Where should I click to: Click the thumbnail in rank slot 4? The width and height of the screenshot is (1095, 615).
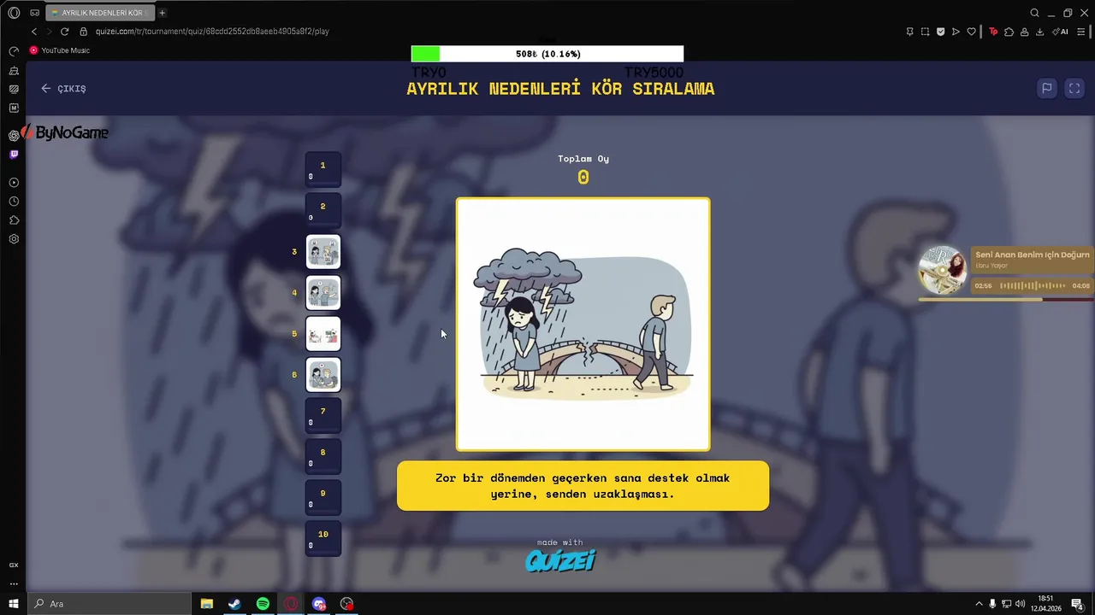pyautogui.click(x=323, y=293)
